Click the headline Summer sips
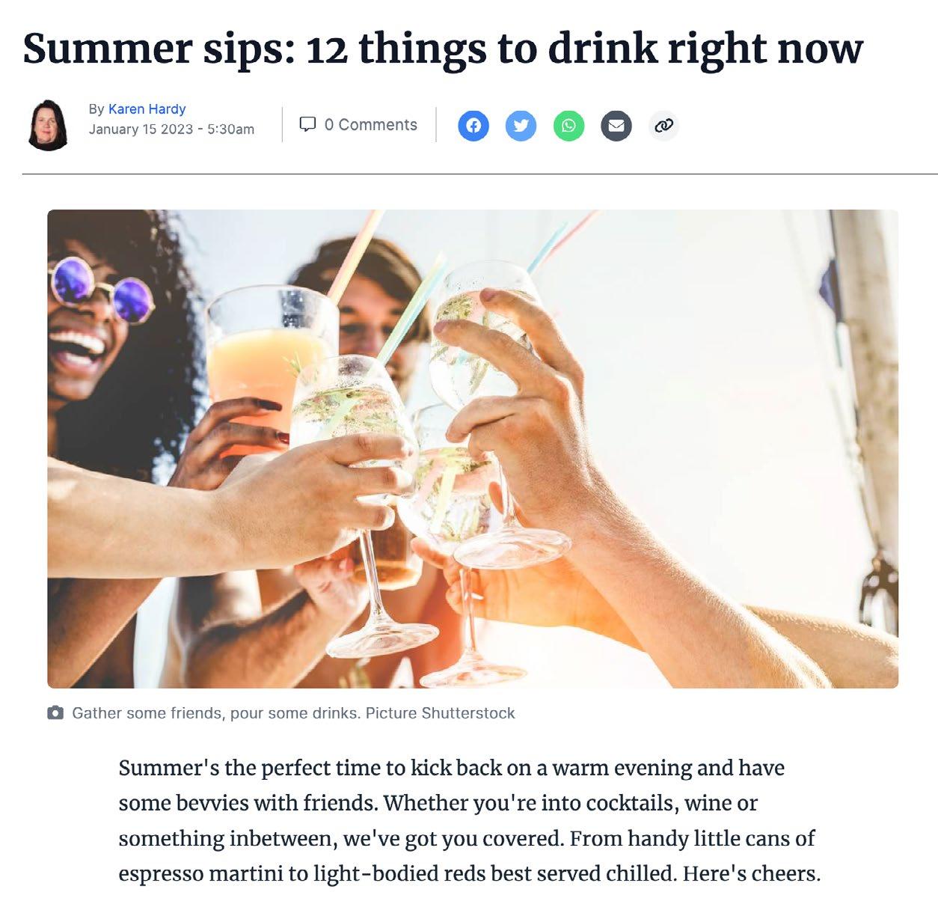Viewport: 938px width, 922px height. point(159,48)
